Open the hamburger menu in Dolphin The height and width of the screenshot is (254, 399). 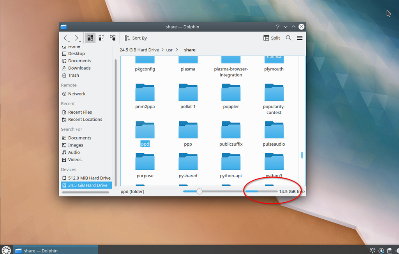[x=300, y=38]
